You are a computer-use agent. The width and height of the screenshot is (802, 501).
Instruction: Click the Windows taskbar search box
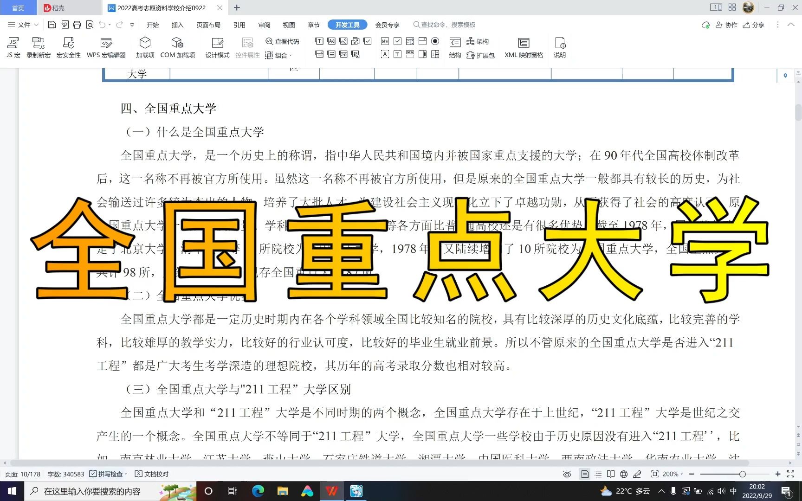[x=111, y=491]
